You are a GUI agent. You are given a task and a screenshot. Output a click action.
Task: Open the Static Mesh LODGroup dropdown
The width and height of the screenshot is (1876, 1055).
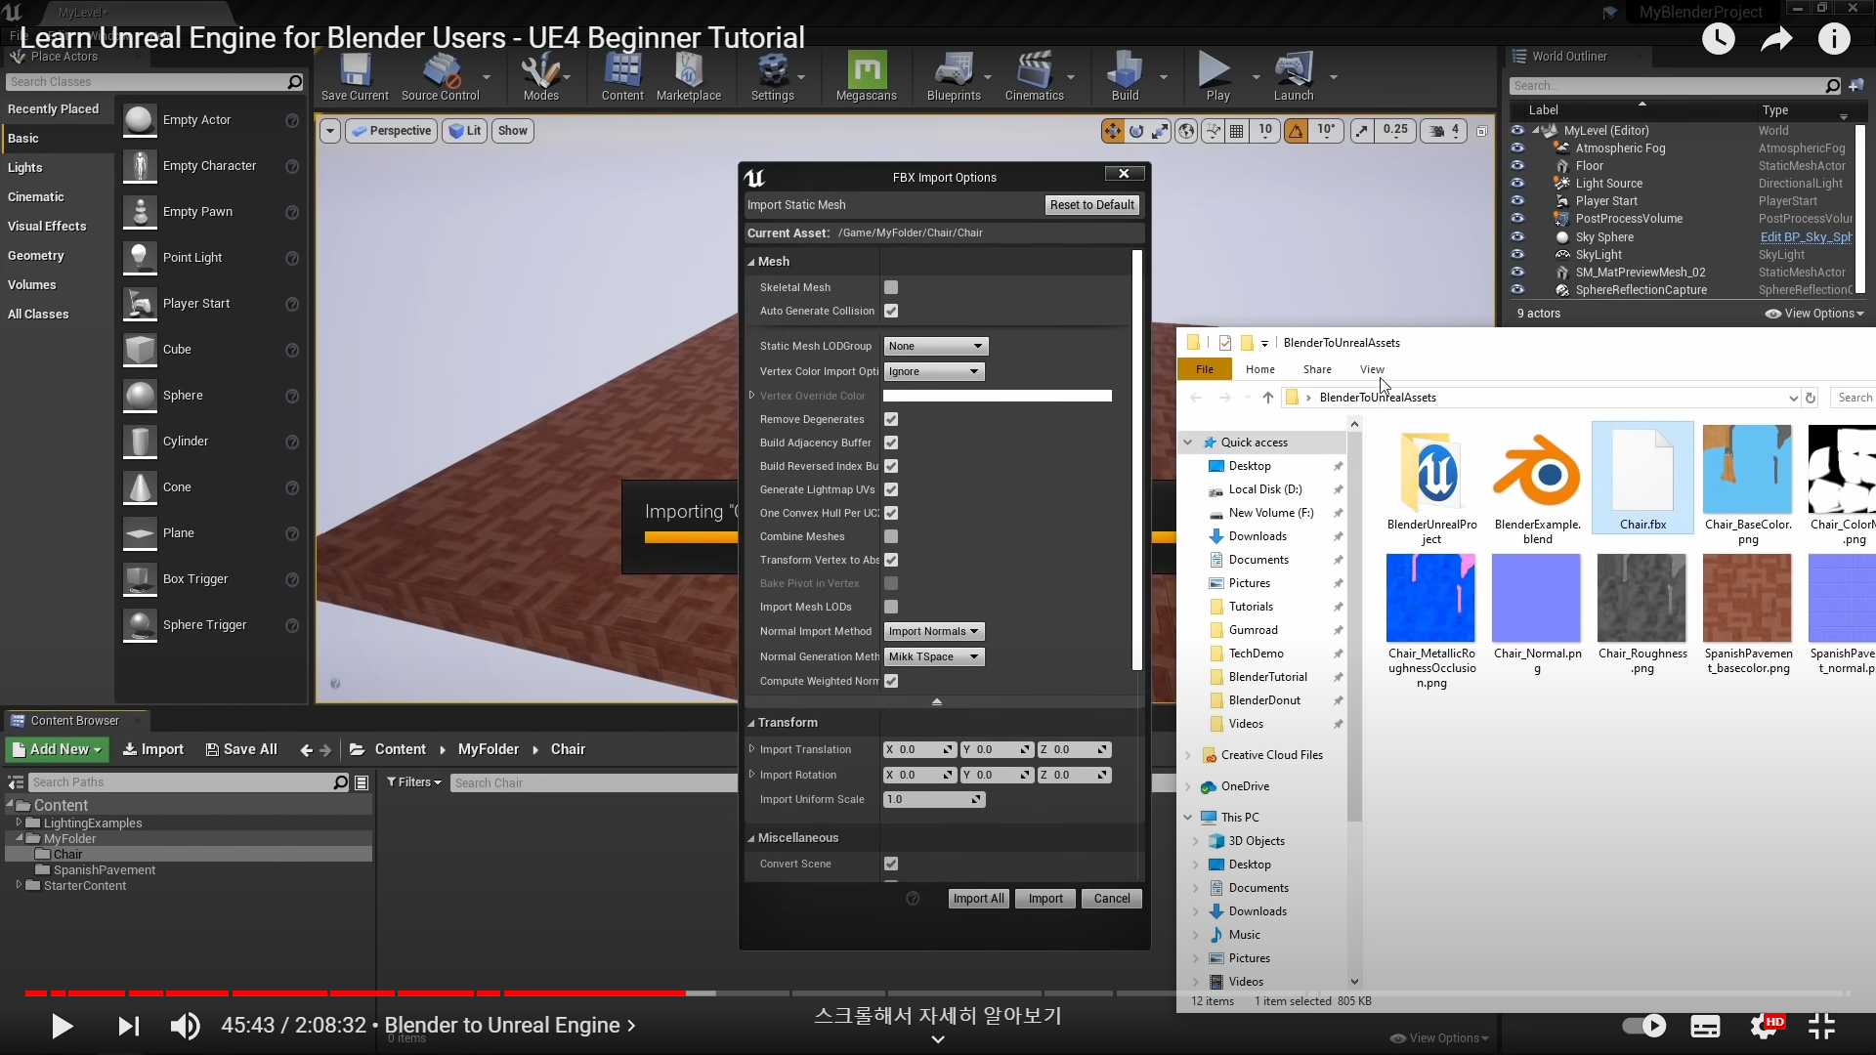(936, 346)
